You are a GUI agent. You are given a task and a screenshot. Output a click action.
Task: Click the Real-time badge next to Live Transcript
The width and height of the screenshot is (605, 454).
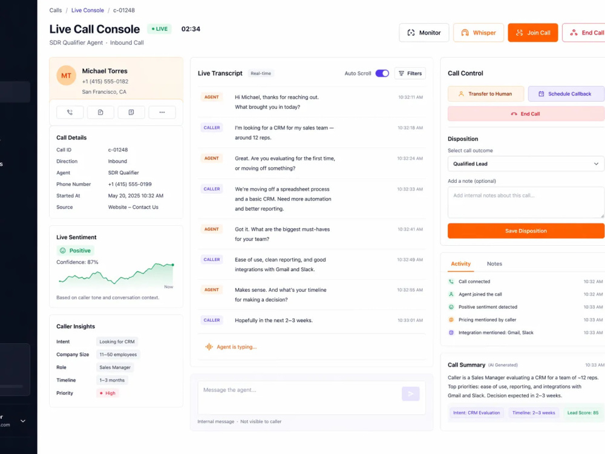pos(261,73)
